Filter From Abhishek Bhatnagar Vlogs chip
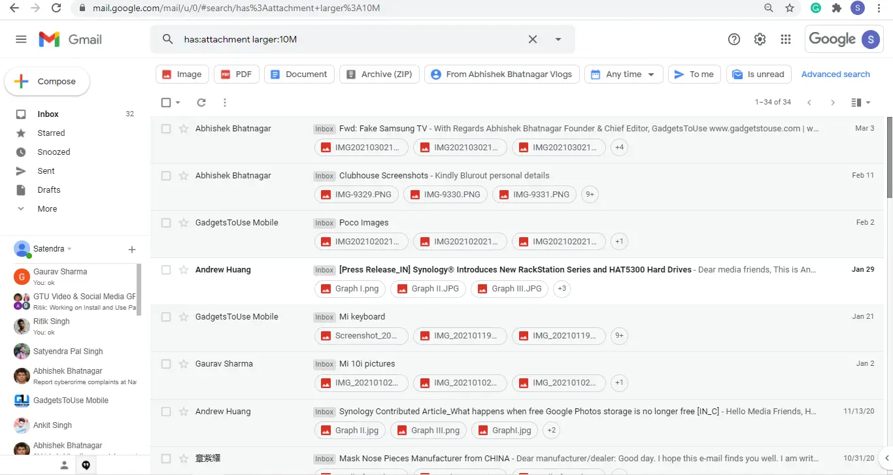Screen dimensions: 893x475 point(502,74)
